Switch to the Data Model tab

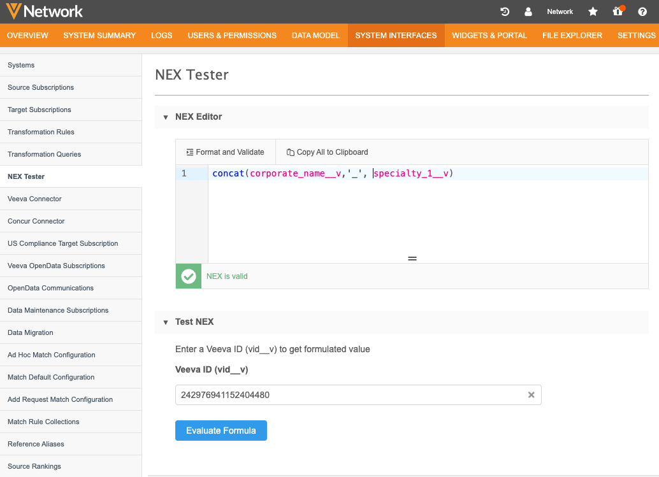tap(315, 36)
